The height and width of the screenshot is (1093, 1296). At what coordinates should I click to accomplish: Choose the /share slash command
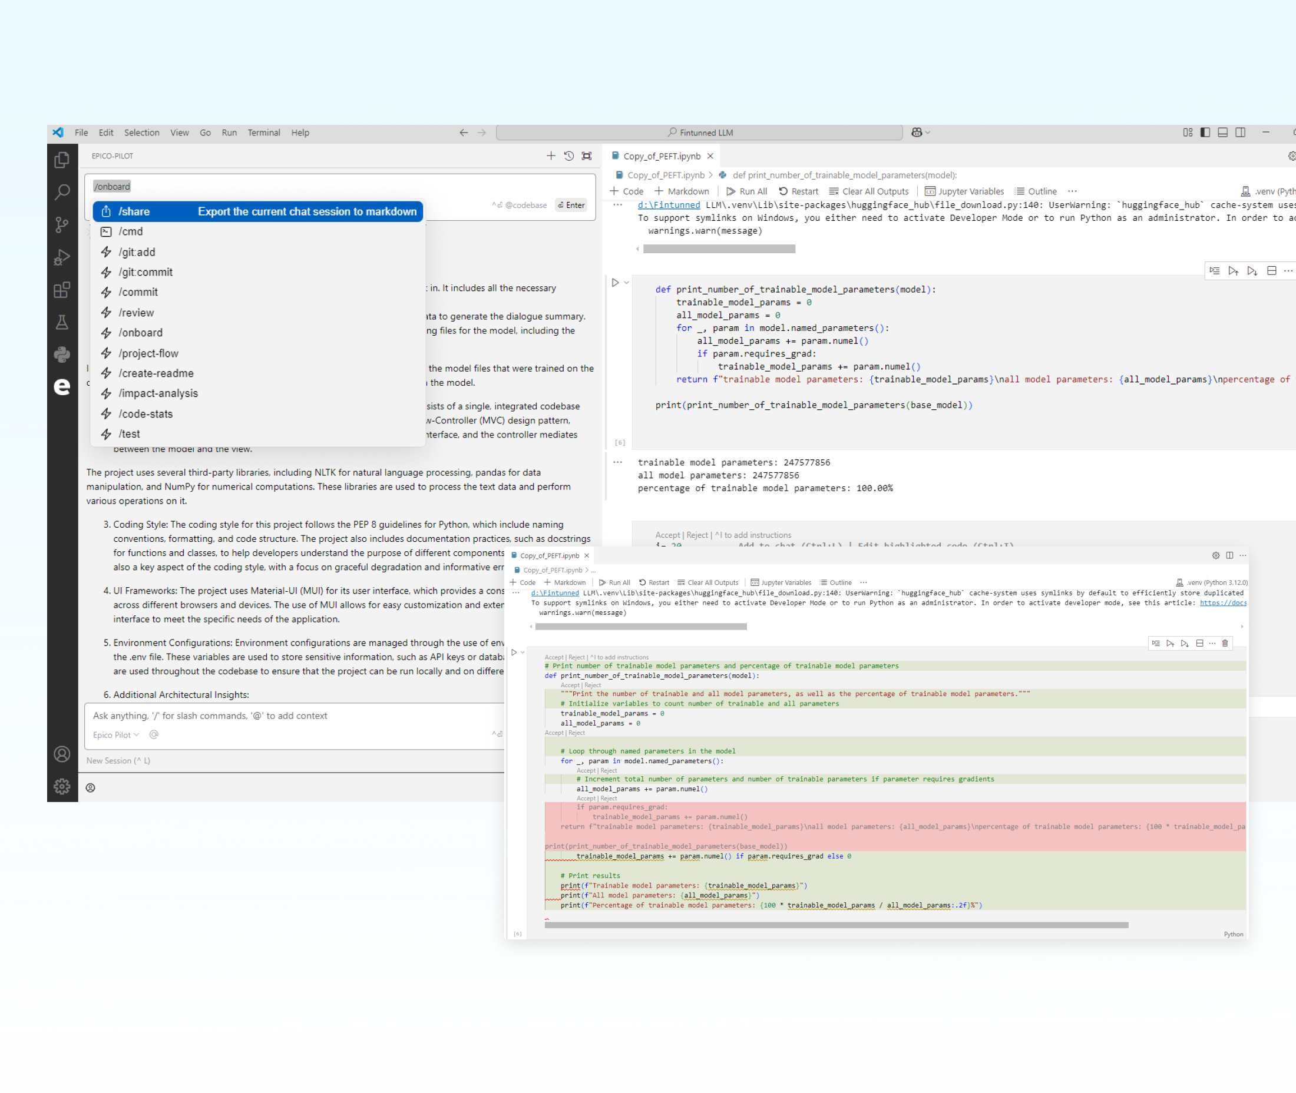pyautogui.click(x=258, y=211)
